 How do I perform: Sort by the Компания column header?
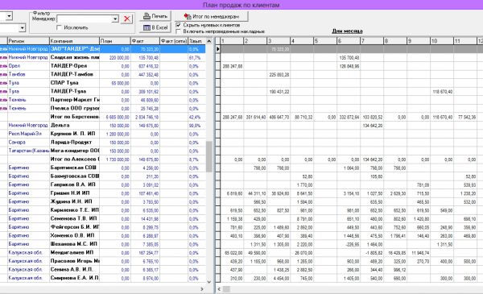tap(74, 41)
